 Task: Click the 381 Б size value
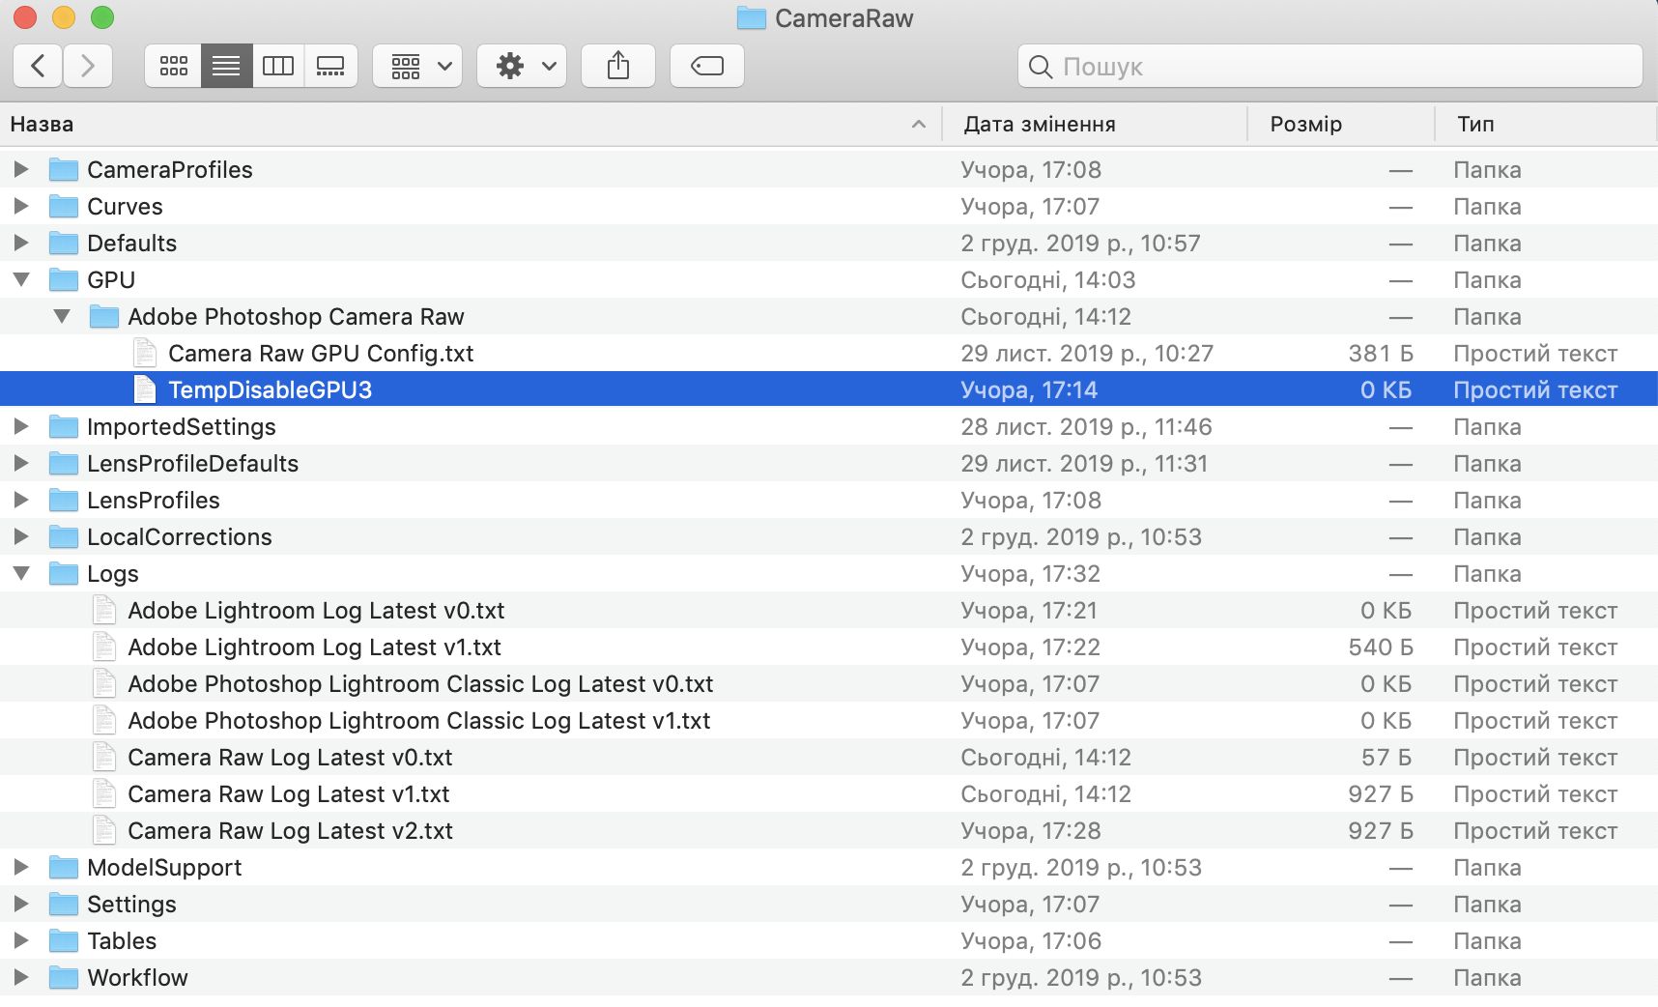pos(1381,354)
